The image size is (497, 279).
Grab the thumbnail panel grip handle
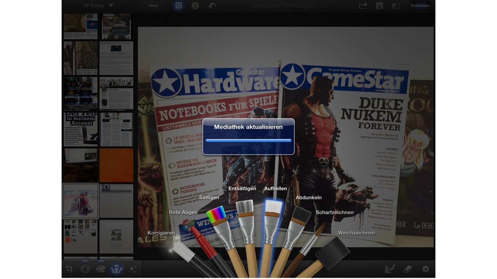pos(131,6)
